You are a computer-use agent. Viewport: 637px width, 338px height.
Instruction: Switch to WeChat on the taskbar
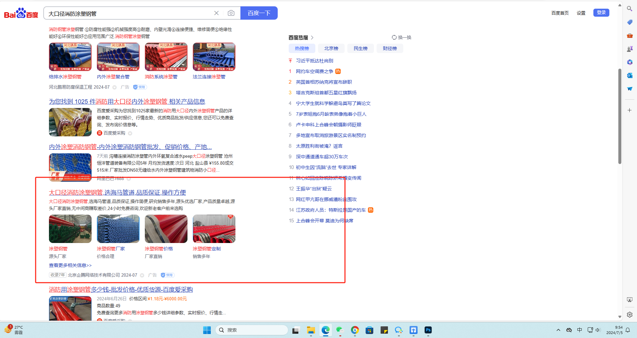point(340,330)
